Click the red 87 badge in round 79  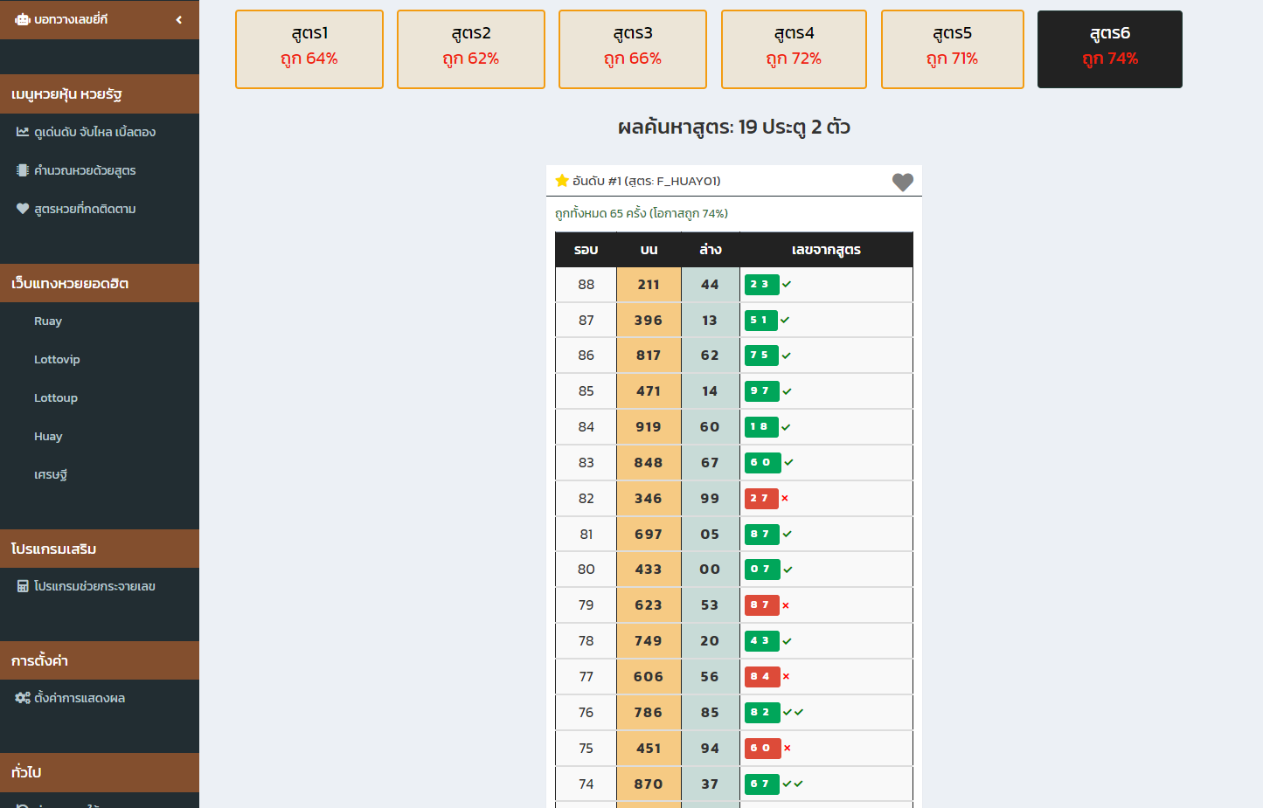pyautogui.click(x=761, y=605)
